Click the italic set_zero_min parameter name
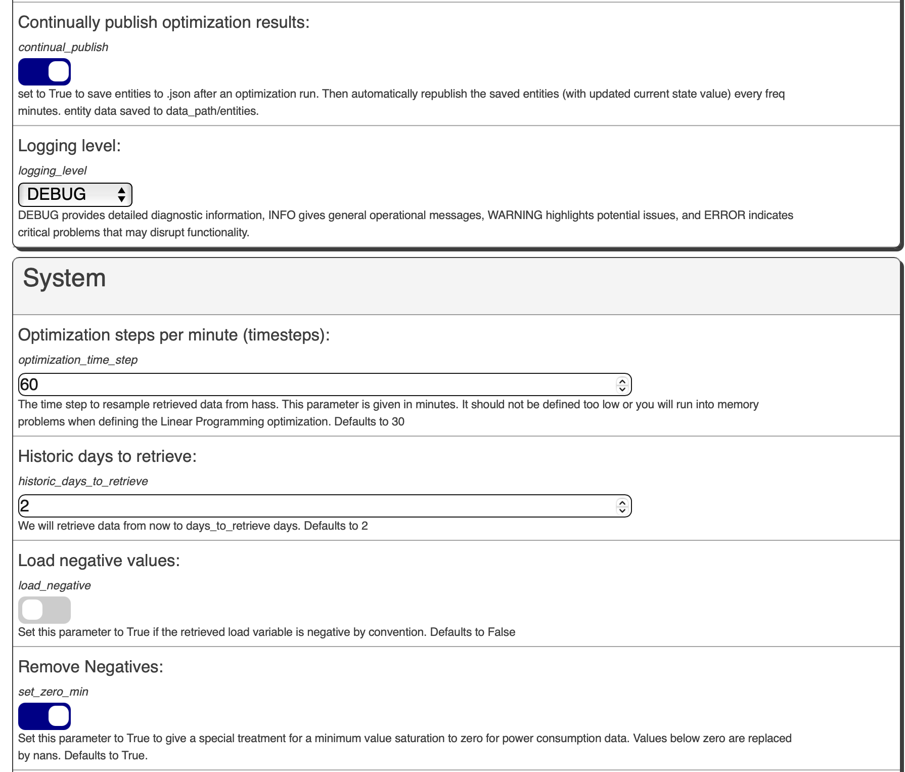This screenshot has height=772, width=905. (x=53, y=692)
